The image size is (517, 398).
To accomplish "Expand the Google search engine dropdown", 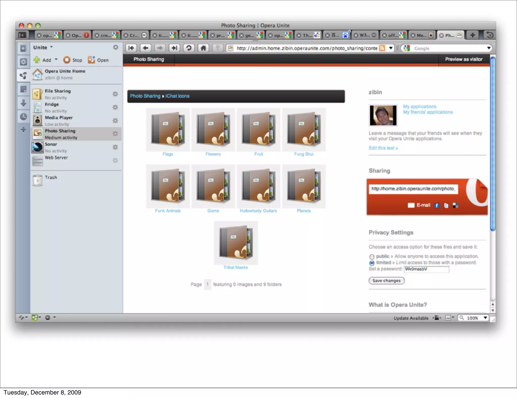I will pyautogui.click(x=488, y=48).
